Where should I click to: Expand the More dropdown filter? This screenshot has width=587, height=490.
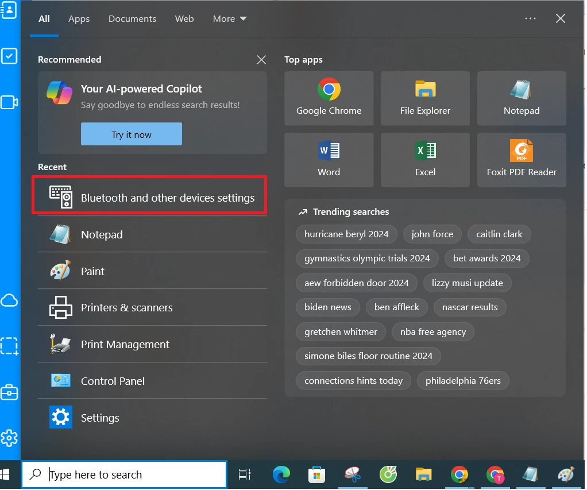[229, 19]
